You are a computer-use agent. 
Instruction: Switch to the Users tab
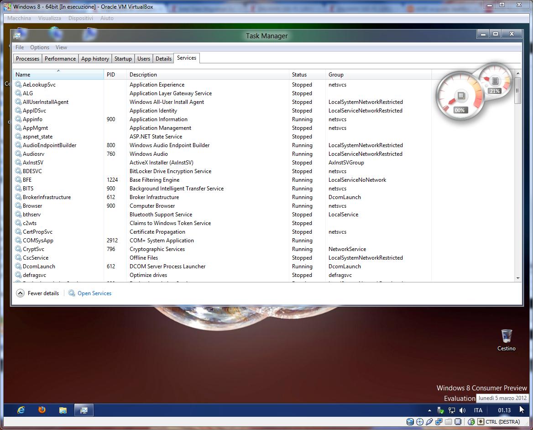(x=144, y=59)
